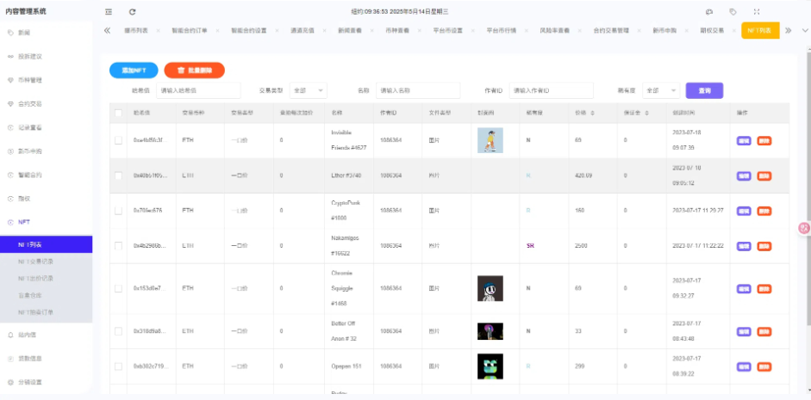Viewport: 811px width, 400px height.
Task: Sort by the 价格 column arrows
Action: coord(592,113)
